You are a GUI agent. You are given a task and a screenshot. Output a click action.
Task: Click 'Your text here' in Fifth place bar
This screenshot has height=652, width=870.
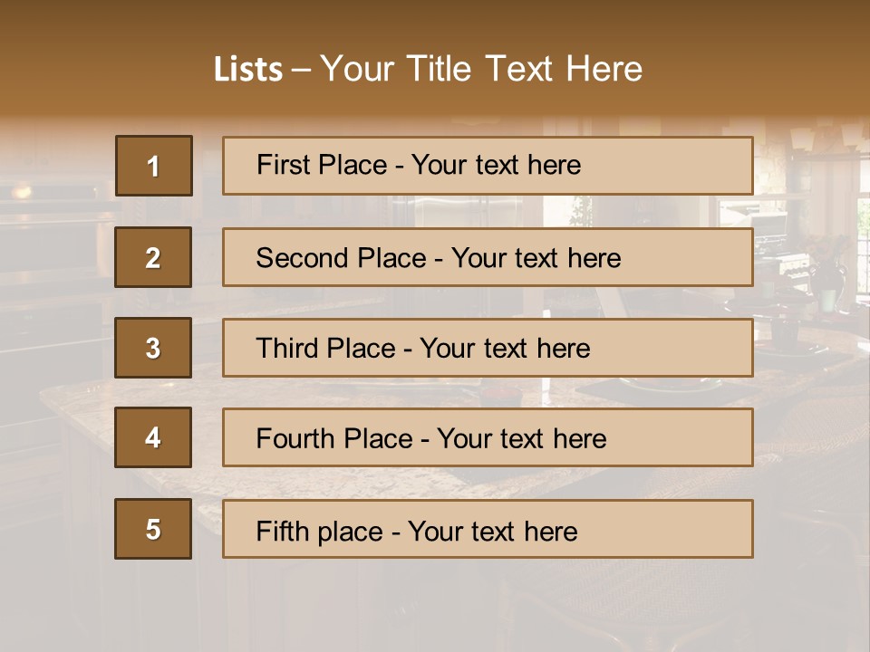pos(493,532)
